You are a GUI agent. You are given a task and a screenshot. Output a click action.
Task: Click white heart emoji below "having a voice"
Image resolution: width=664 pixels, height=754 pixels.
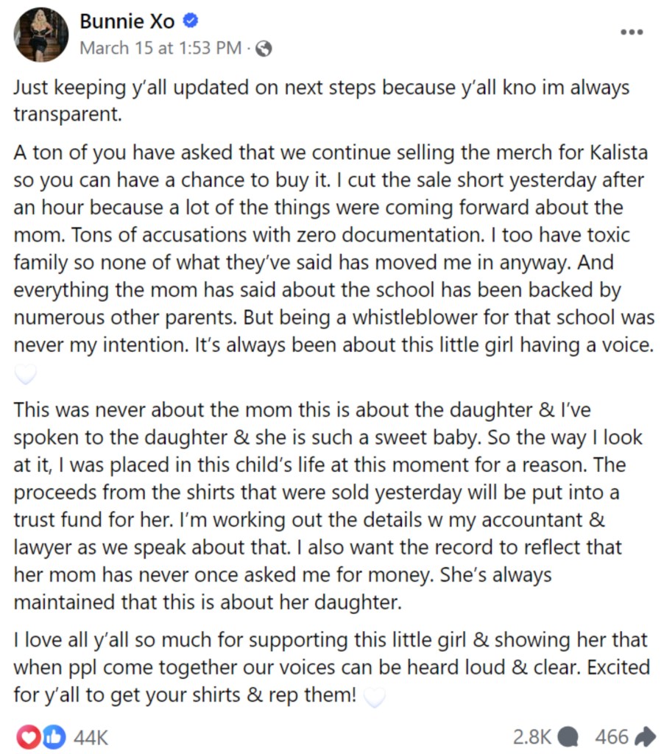tap(26, 376)
